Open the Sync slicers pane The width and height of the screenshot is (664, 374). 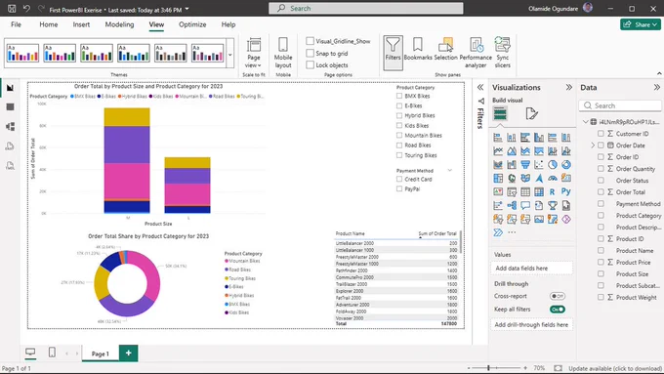pyautogui.click(x=503, y=53)
